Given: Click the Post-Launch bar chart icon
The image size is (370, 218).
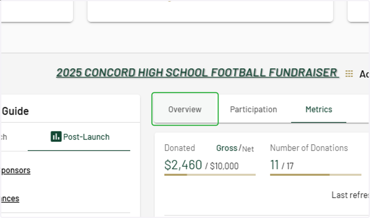Looking at the screenshot, I should coord(56,137).
